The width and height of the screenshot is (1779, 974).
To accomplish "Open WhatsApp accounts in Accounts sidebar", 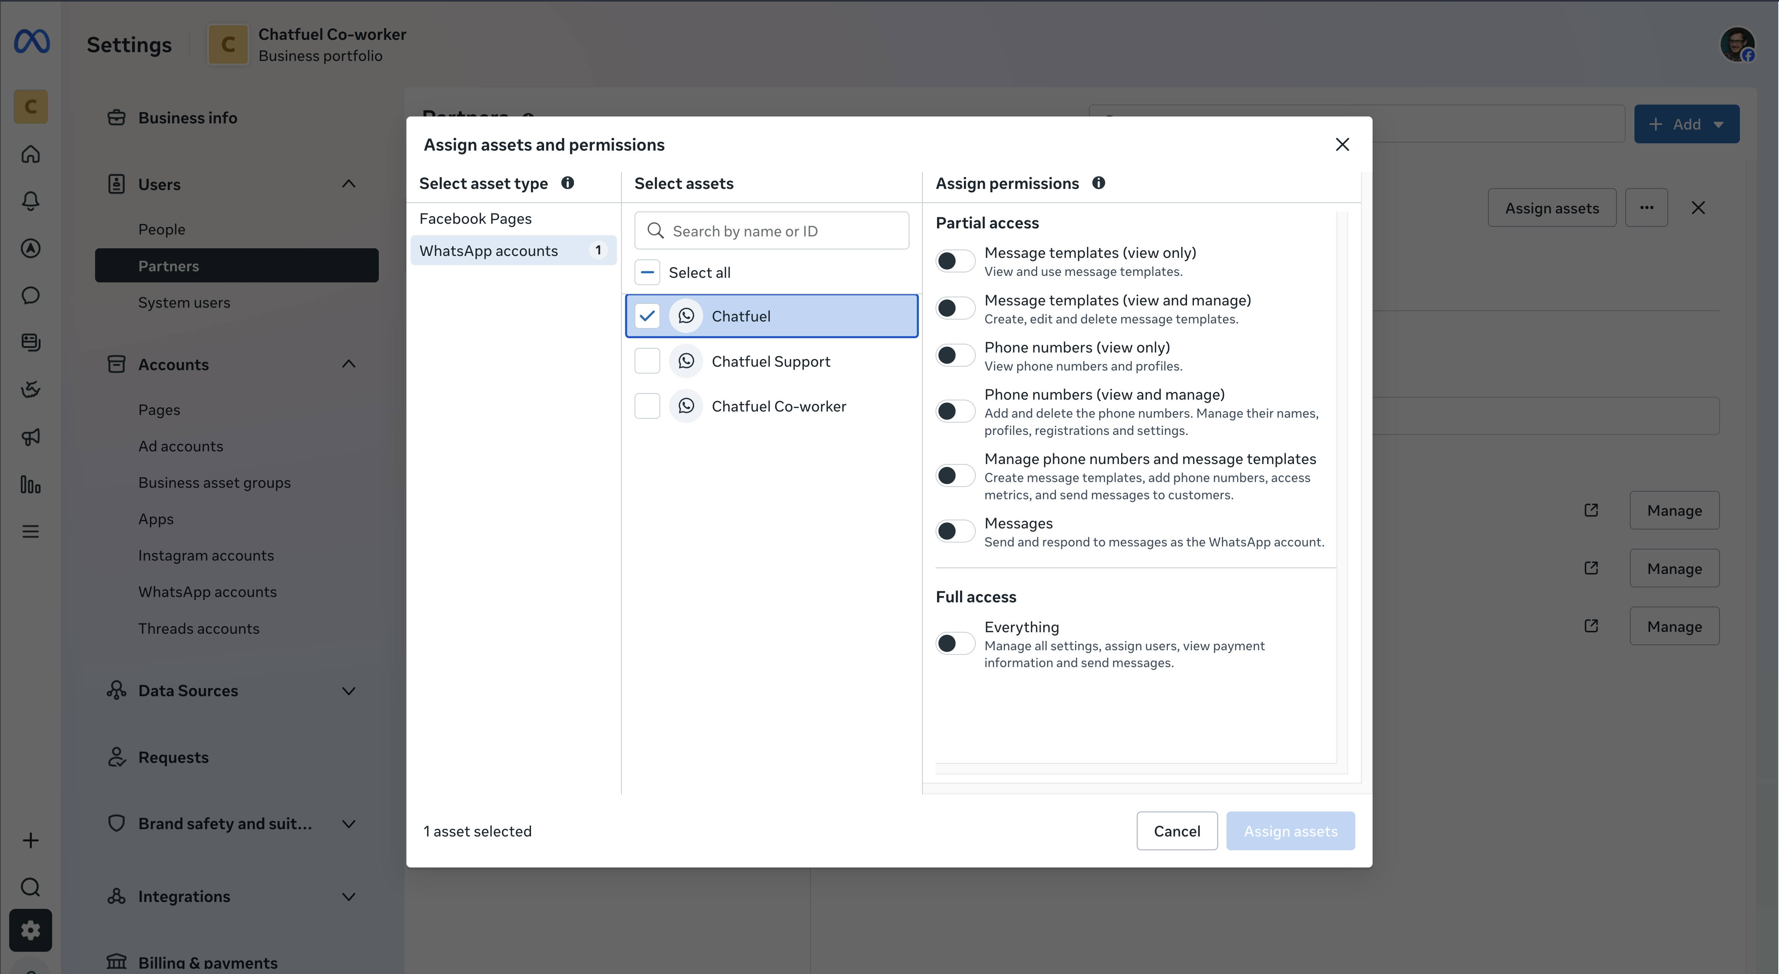I will tap(207, 592).
